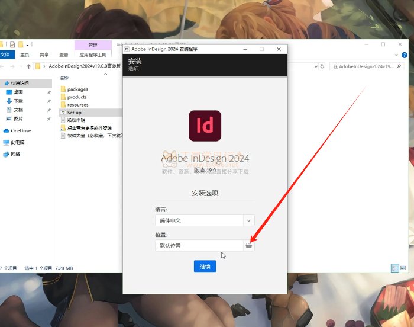Open Explorer help question-mark icon
Image resolution: width=414 pixels, height=327 pixels.
pos(404,54)
